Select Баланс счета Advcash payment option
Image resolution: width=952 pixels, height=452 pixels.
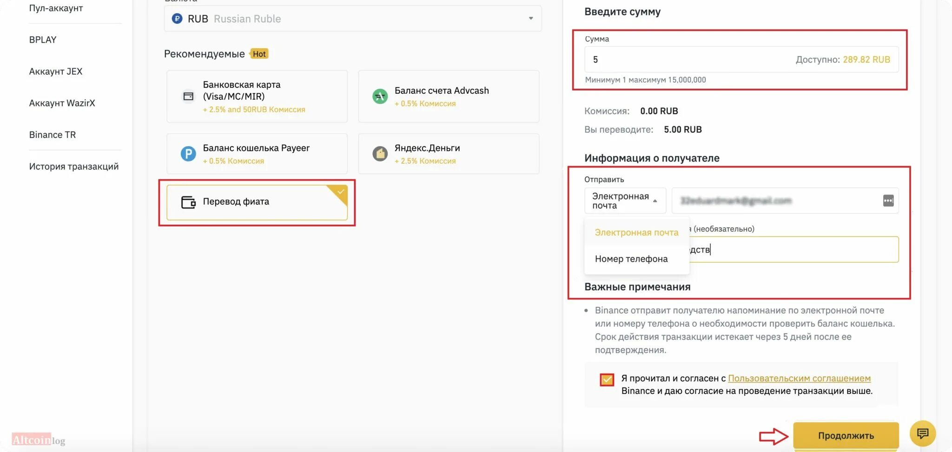(x=449, y=97)
